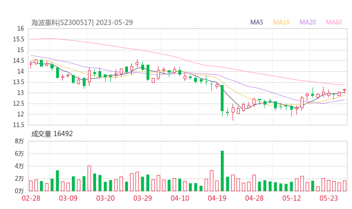
Task: Click the 05-23 date axis label
Action: [329, 198]
